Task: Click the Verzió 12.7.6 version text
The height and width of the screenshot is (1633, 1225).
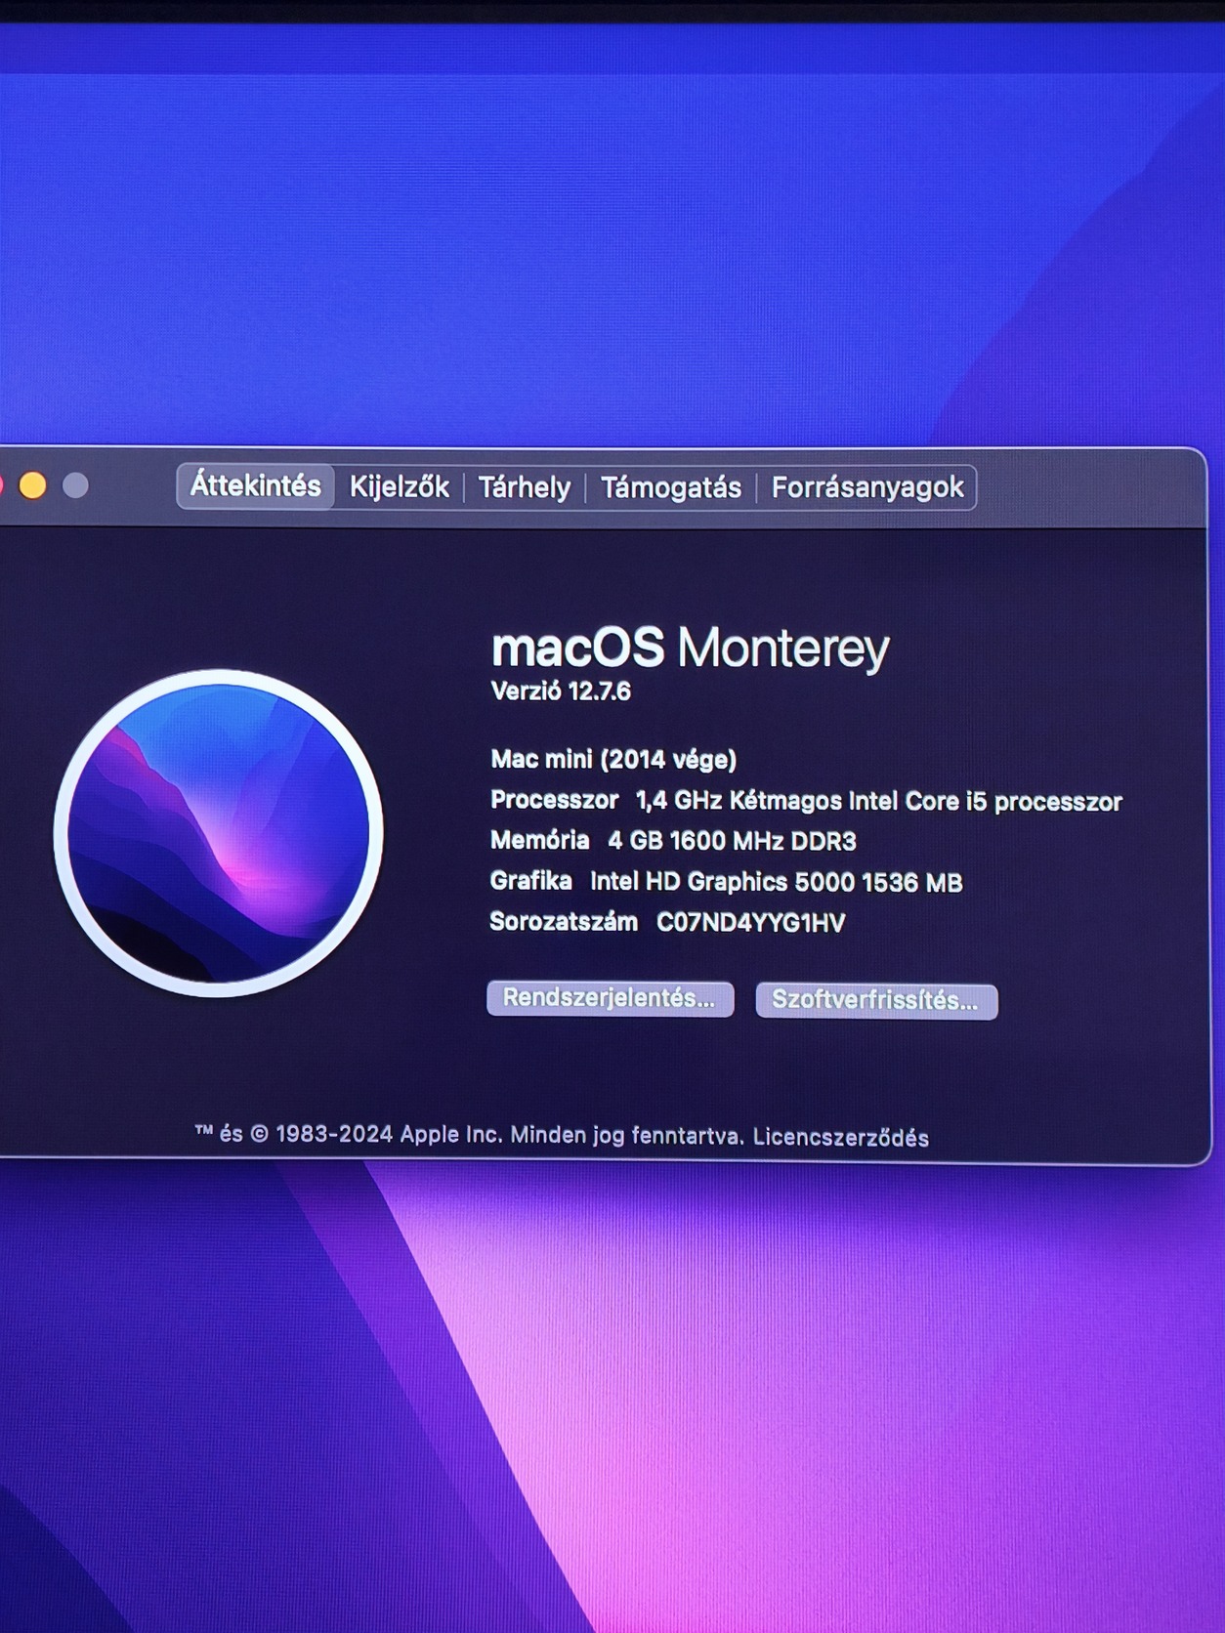Action: (561, 691)
